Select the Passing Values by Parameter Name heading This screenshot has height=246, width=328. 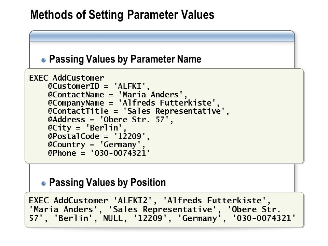(x=125, y=59)
